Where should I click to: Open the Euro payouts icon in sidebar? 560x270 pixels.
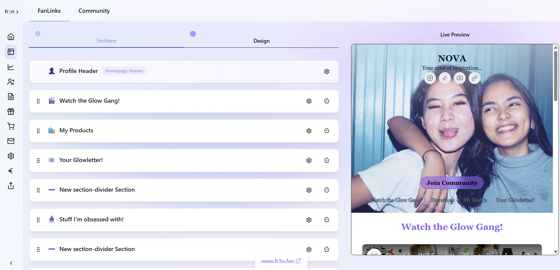tap(11, 171)
